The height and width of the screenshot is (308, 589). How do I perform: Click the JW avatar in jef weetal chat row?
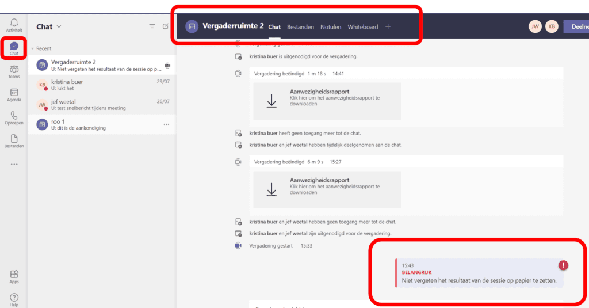(x=42, y=105)
